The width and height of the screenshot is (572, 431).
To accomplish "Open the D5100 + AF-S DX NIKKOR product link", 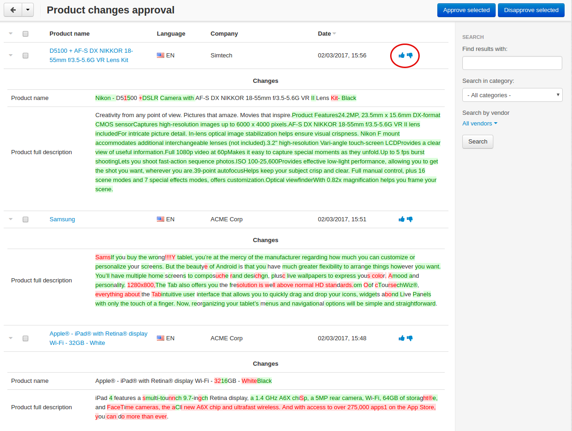I will coord(91,56).
